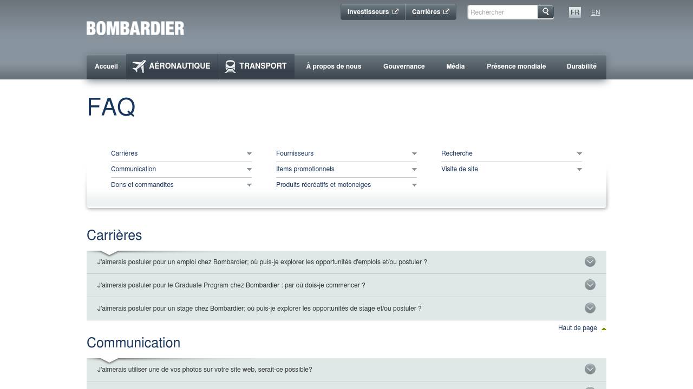Image resolution: width=693 pixels, height=389 pixels.
Task: Click the Carrières header button
Action: point(430,12)
